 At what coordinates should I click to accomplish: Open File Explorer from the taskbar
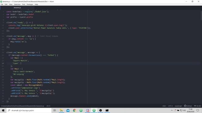pyautogui.click(x=61, y=110)
